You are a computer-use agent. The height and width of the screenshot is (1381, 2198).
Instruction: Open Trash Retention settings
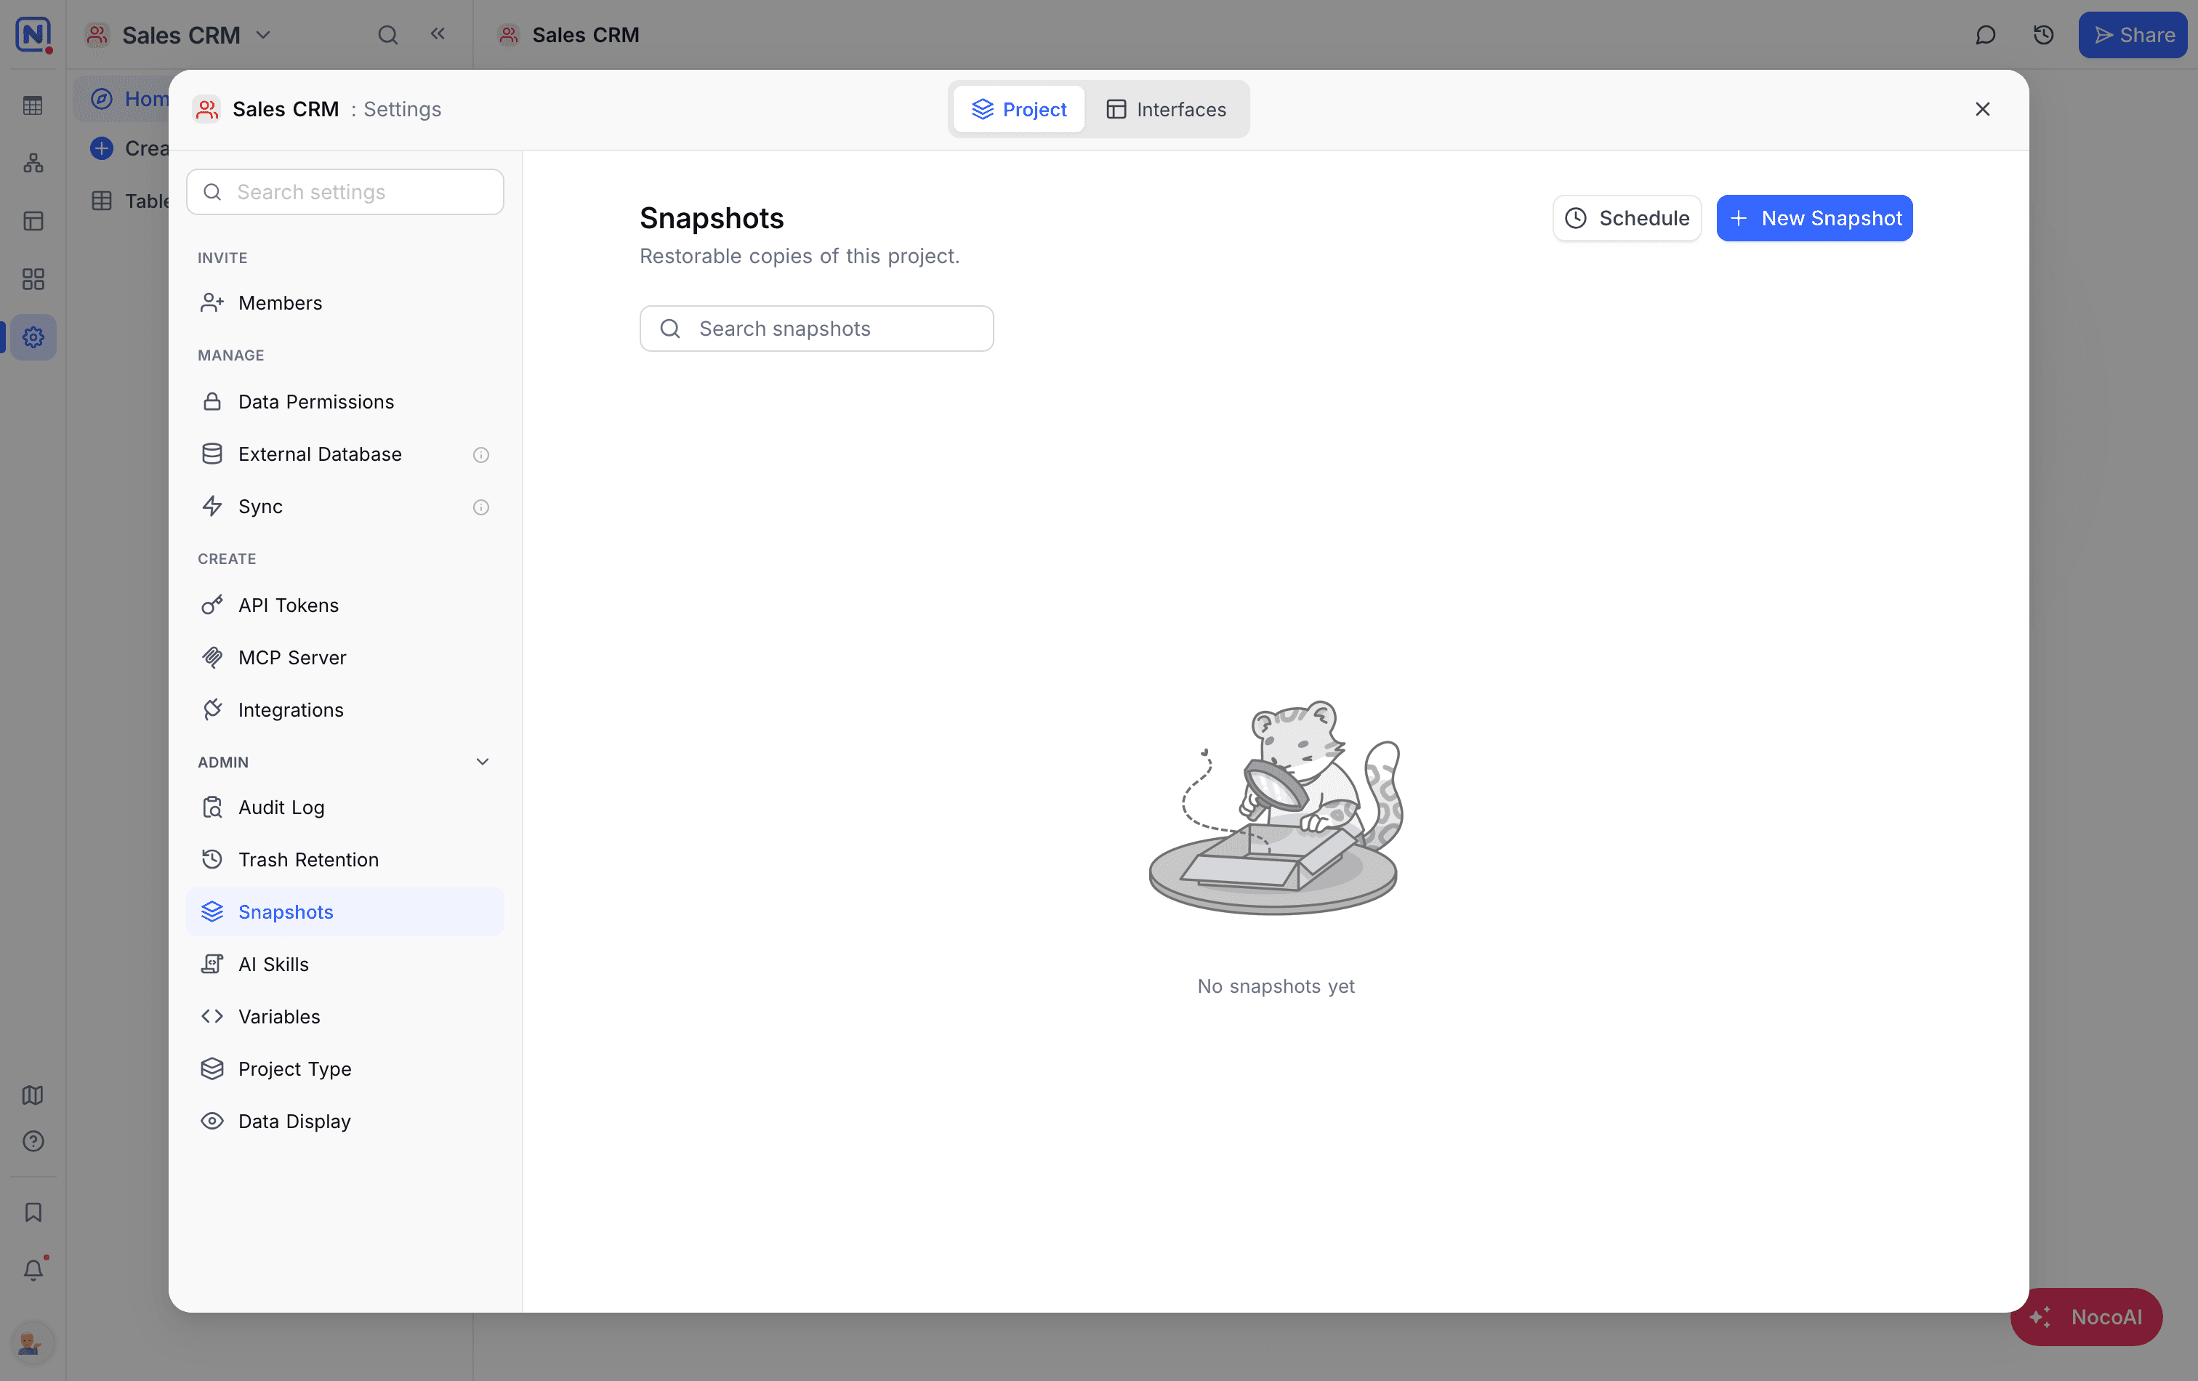pos(345,859)
